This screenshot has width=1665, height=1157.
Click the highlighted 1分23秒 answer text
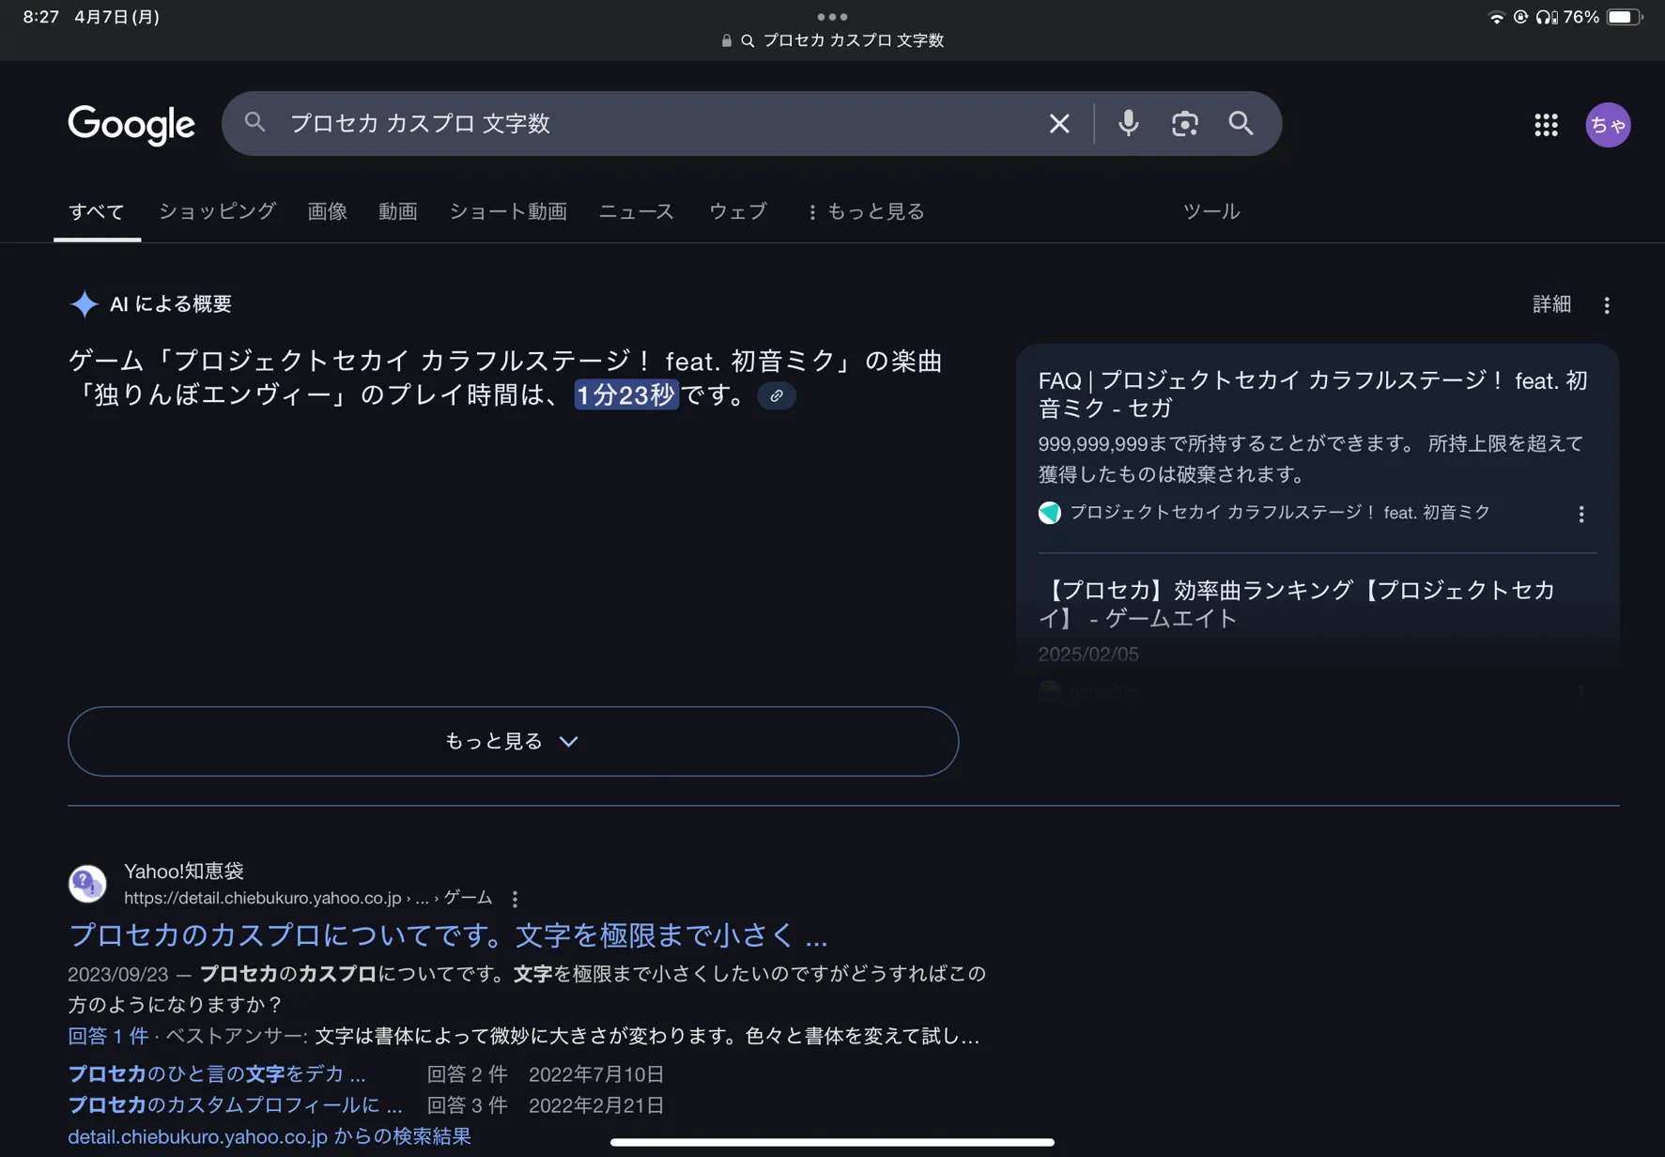pos(626,394)
